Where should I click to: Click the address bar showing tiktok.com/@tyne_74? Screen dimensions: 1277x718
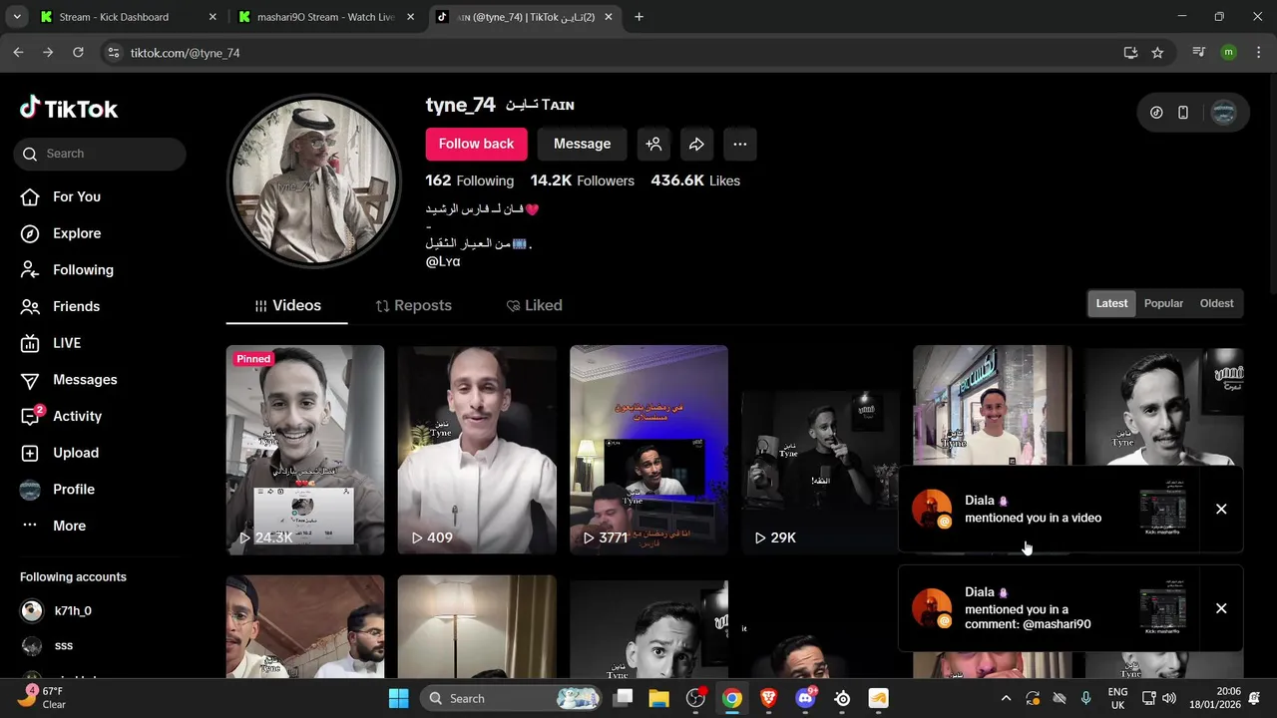[619, 53]
